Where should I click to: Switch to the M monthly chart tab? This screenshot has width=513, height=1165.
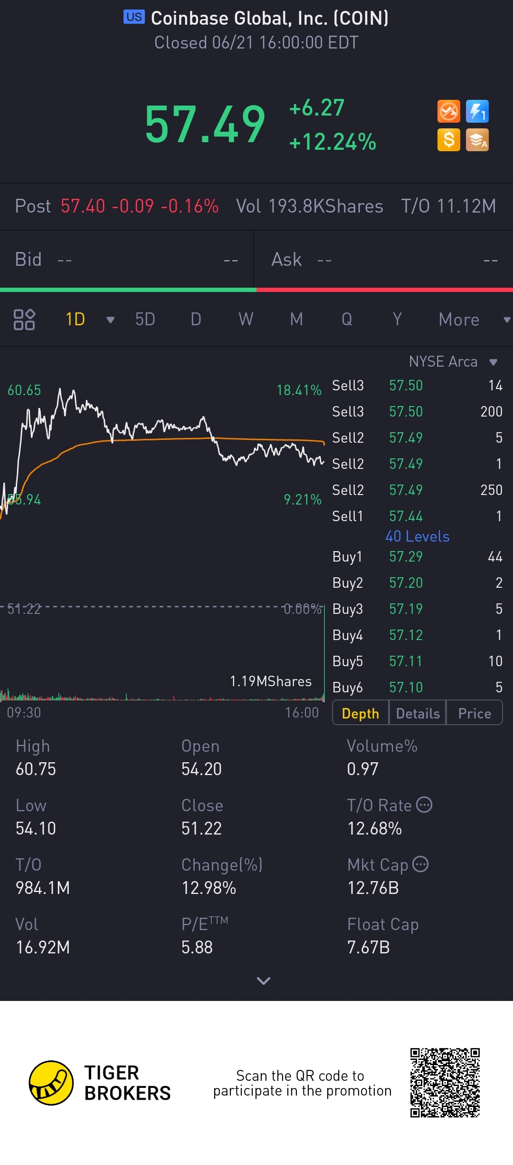click(x=296, y=320)
